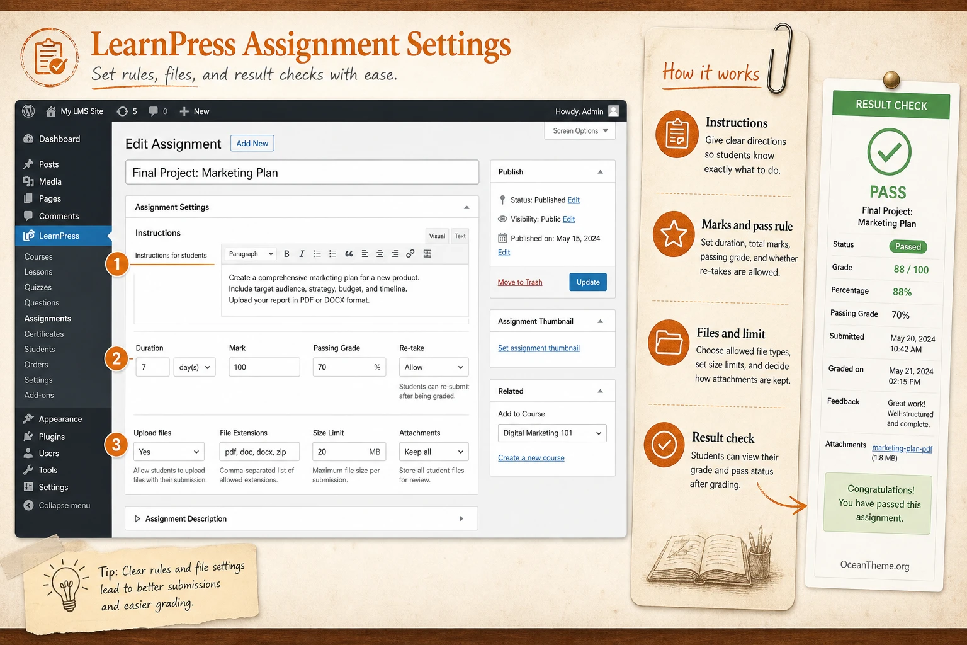Open the Plugins menu in the sidebar
This screenshot has width=967, height=645.
pos(52,437)
